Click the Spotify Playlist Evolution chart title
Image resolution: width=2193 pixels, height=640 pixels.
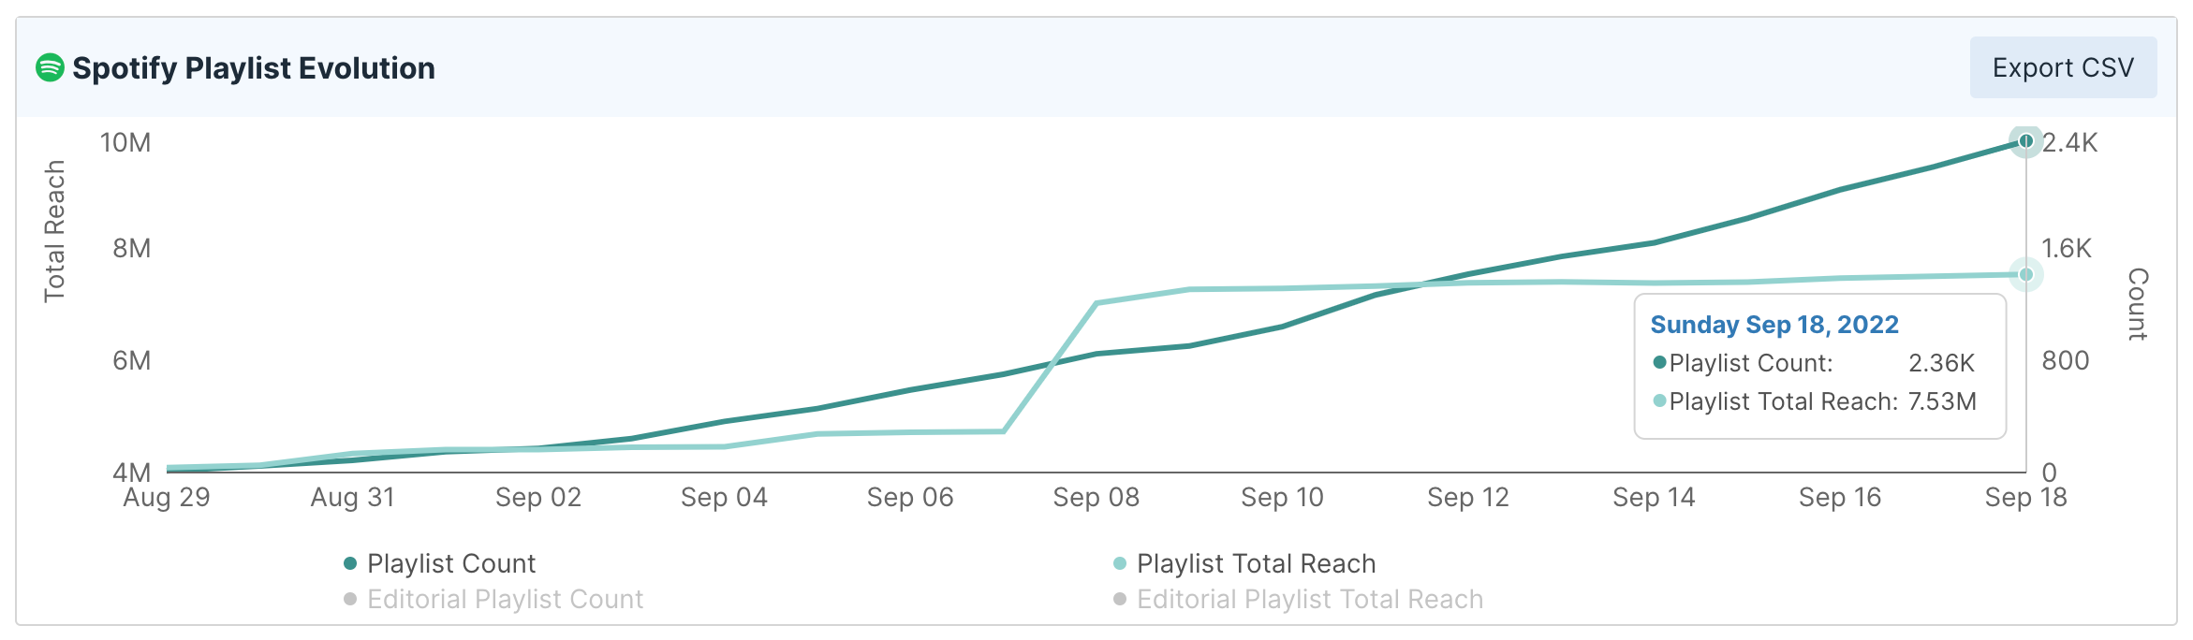[253, 68]
